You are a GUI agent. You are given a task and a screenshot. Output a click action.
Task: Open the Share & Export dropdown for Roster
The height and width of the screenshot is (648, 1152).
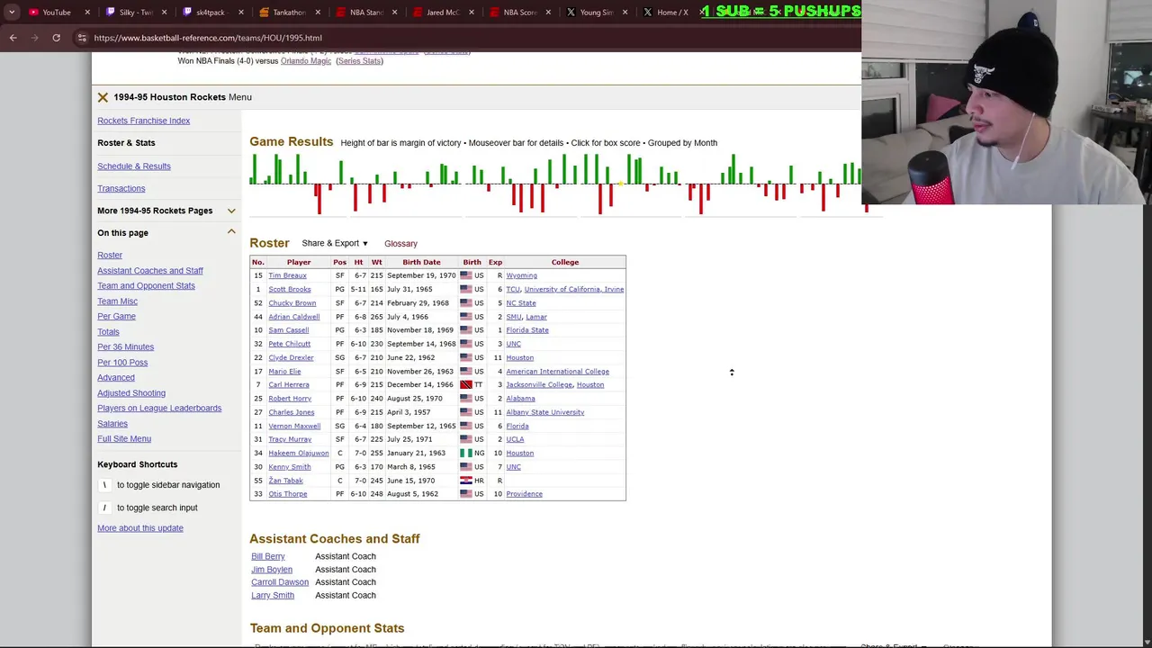click(x=335, y=243)
